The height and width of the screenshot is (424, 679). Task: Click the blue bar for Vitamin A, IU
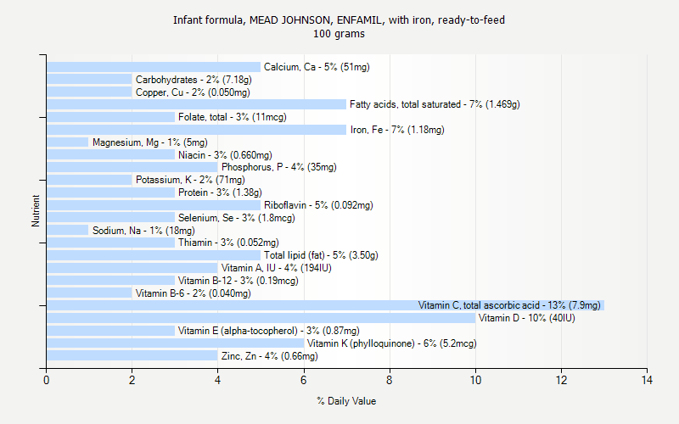(132, 268)
